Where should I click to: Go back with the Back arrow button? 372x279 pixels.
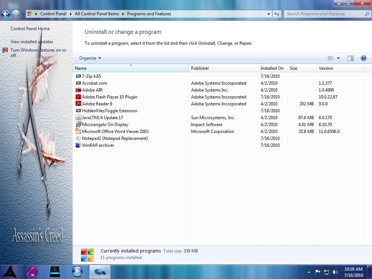coord(6,14)
